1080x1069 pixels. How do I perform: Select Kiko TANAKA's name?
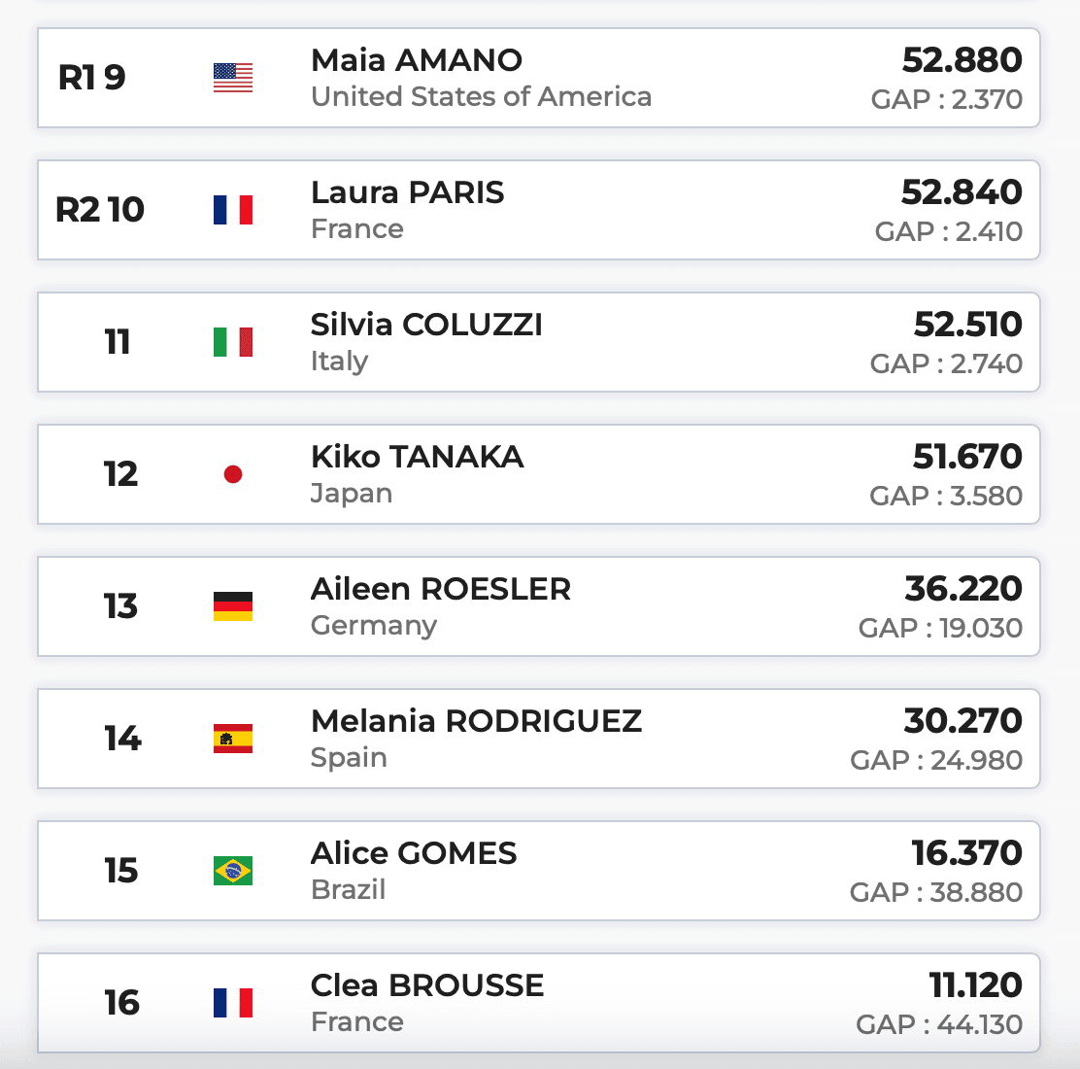click(418, 457)
